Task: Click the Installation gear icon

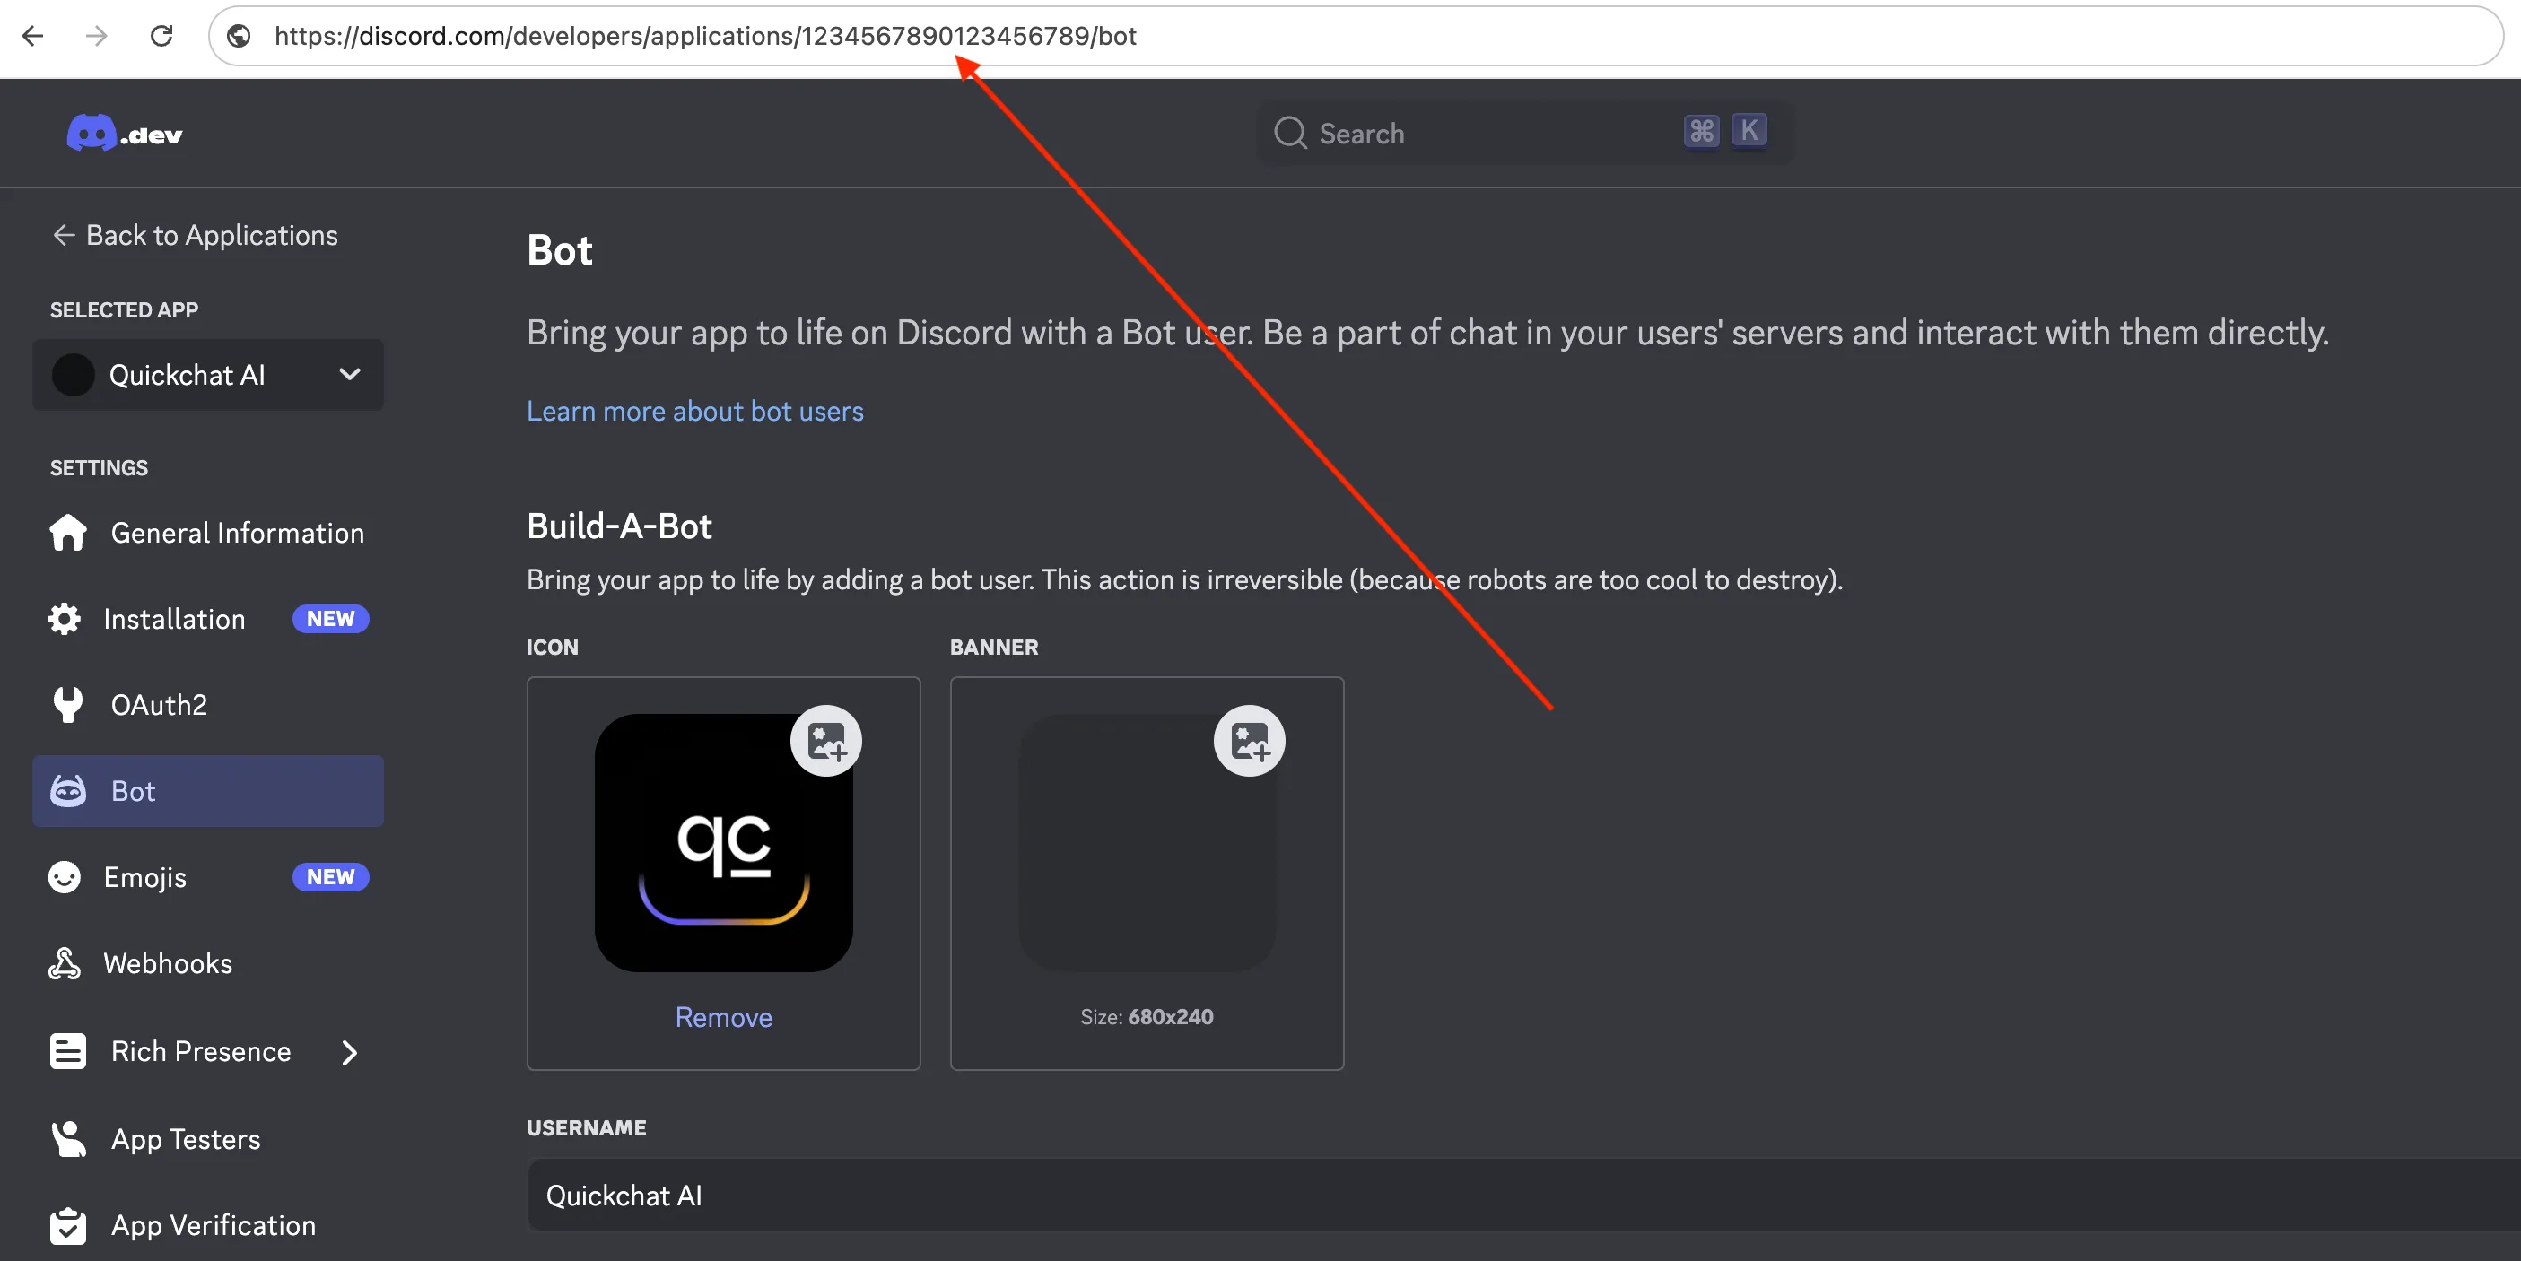Action: [65, 618]
